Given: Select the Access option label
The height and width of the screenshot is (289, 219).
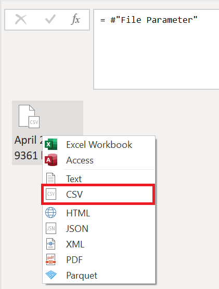Looking at the screenshot, I should [80, 160].
